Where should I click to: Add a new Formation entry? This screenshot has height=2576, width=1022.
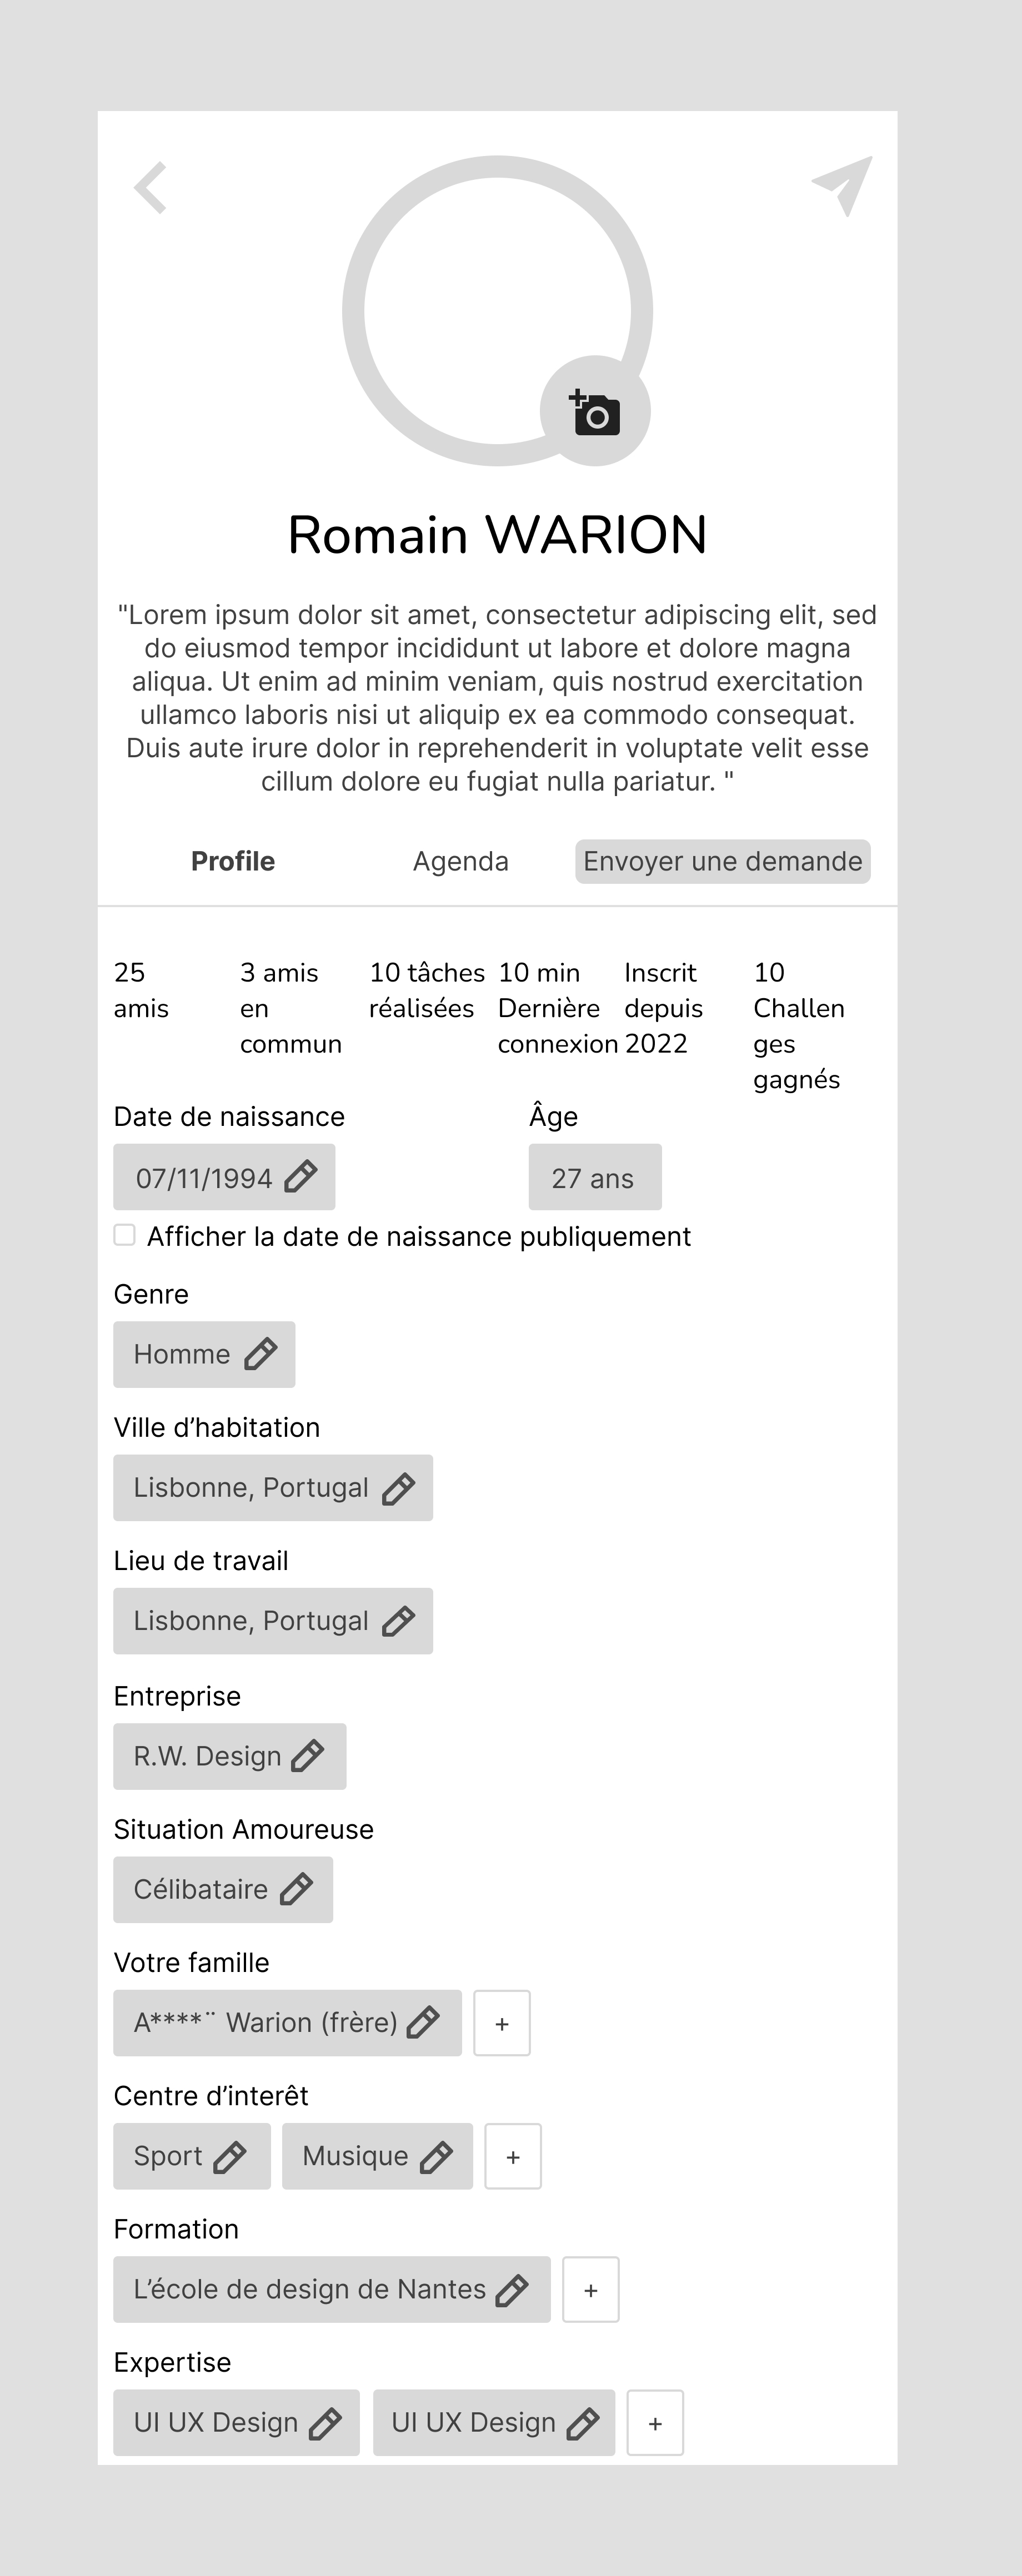coord(591,2289)
